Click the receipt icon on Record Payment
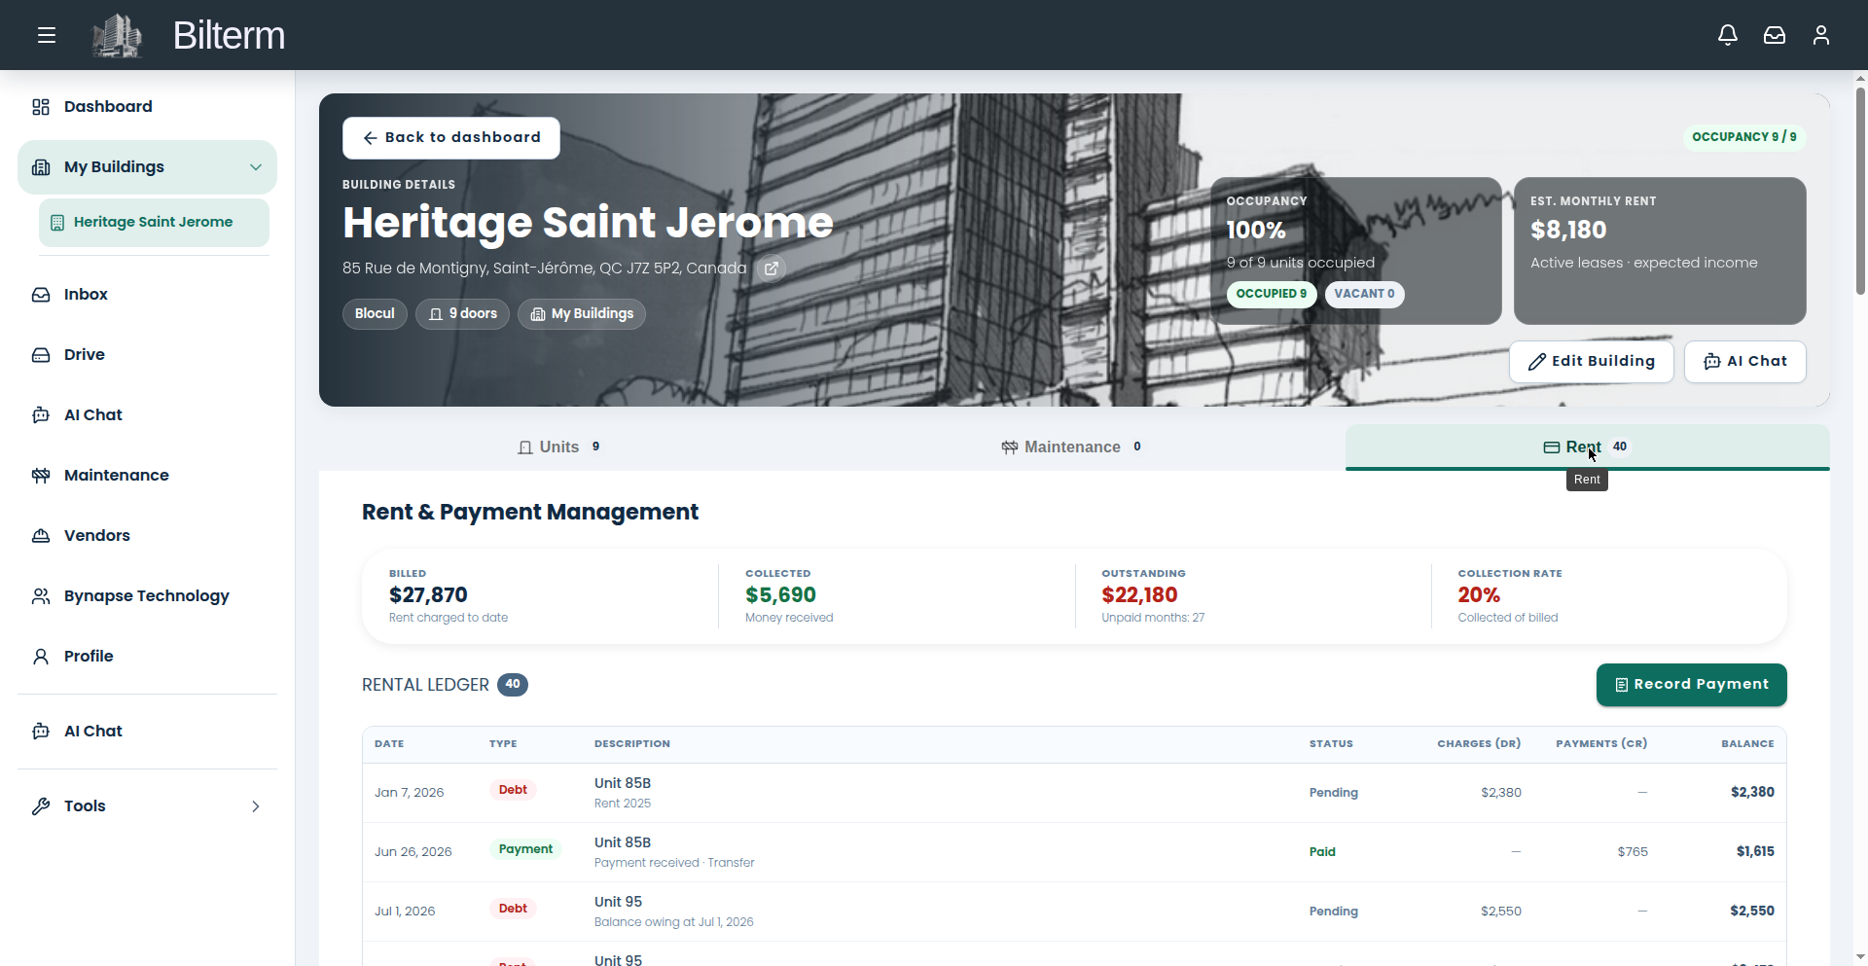Screen dimensions: 1868x966 (1622, 685)
